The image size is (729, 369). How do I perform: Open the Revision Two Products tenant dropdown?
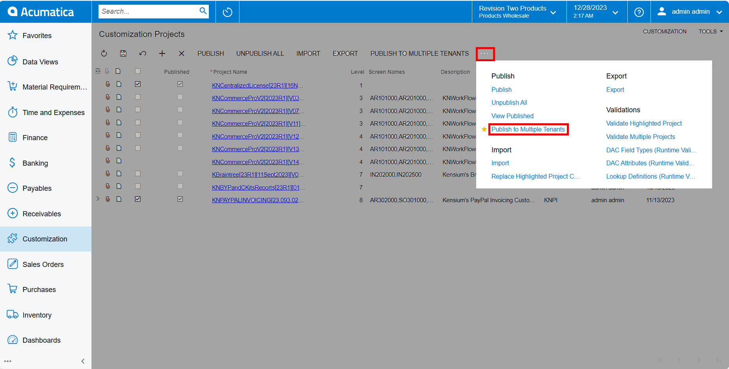click(519, 12)
